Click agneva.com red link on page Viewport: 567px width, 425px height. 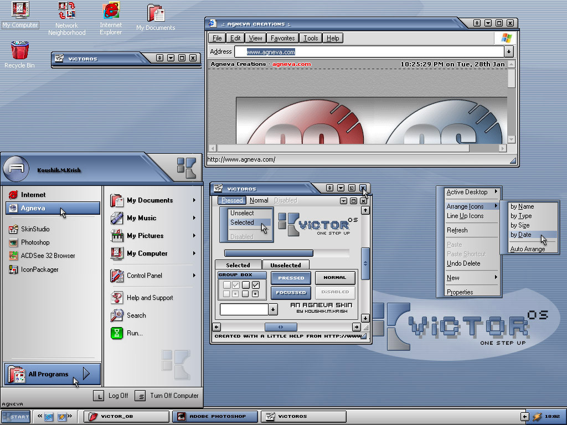pyautogui.click(x=291, y=64)
